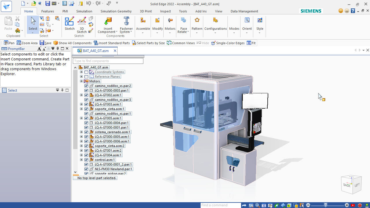370x208 pixels.
Task: Click the Type to find components field
Action: (108, 61)
